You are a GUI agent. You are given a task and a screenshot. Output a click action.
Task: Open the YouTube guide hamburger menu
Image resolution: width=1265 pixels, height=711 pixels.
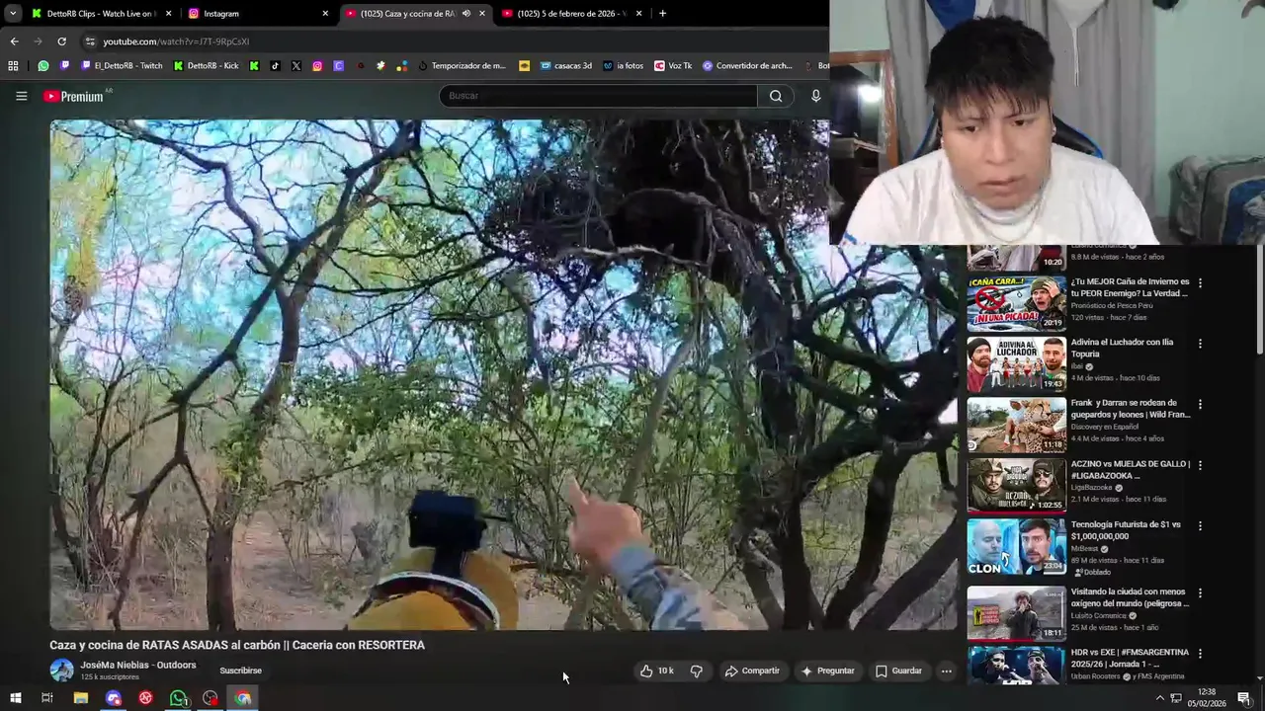(21, 96)
